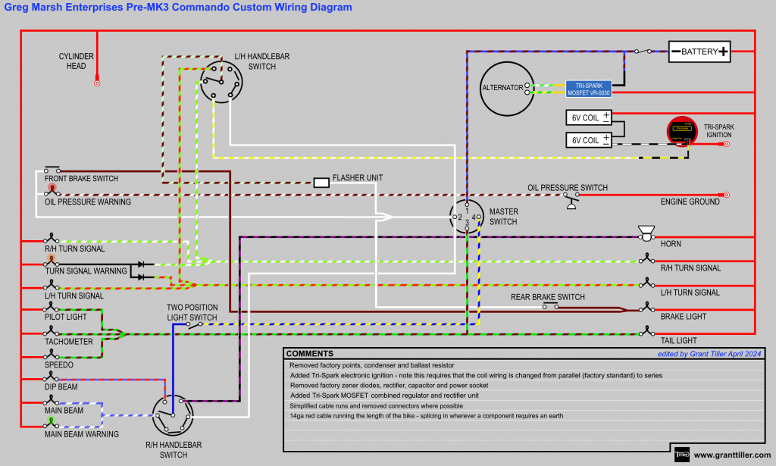This screenshot has height=466, width=776.
Task: Click the master switch circle
Action: (466, 217)
